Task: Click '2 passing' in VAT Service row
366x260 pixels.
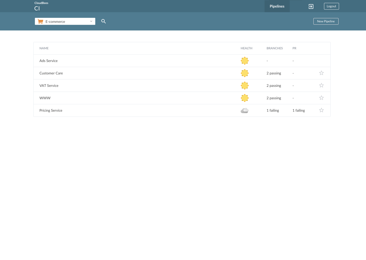Action: (x=274, y=86)
